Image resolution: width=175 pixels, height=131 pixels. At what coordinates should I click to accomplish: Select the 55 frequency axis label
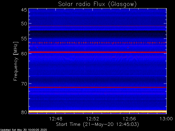[x=24, y=39]
